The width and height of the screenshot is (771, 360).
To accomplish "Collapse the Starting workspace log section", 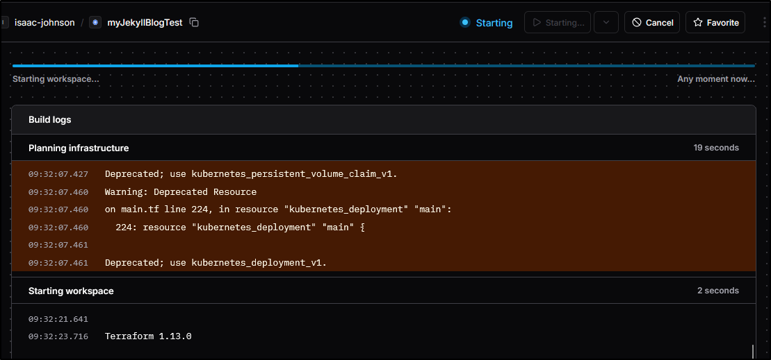I will [71, 291].
